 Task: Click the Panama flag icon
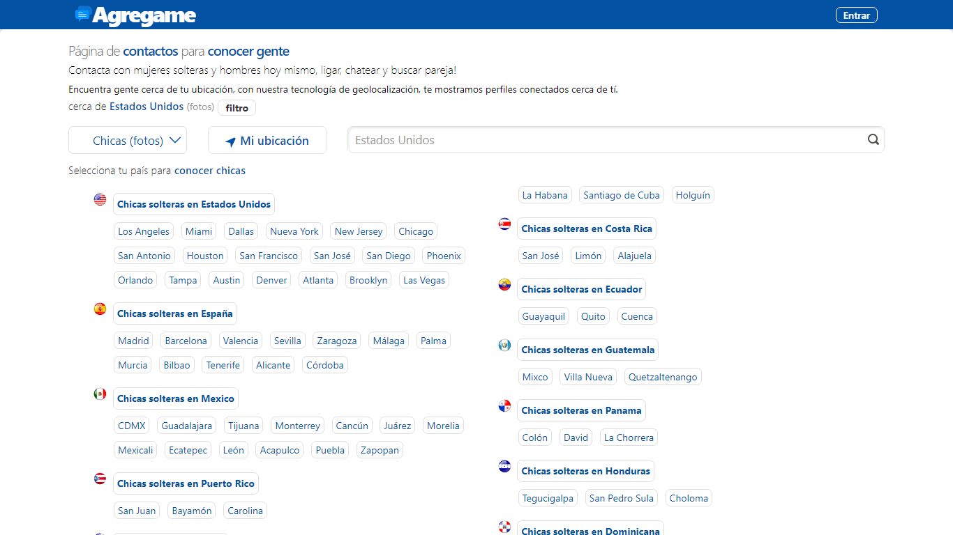pyautogui.click(x=504, y=406)
